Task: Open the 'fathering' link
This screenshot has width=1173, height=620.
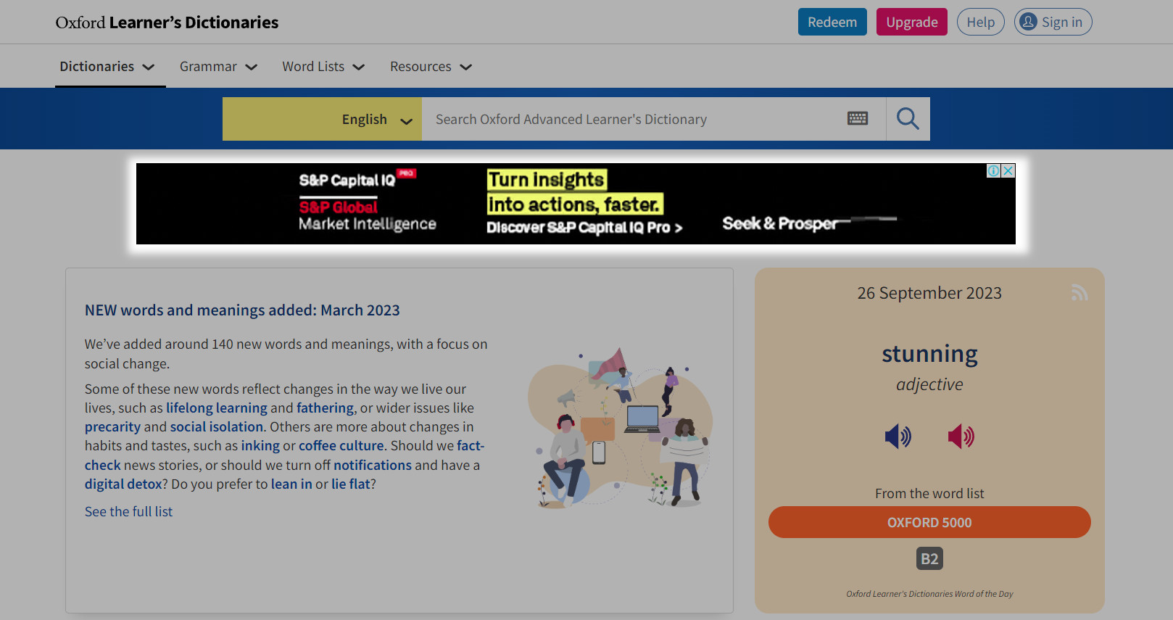Action: click(x=326, y=408)
